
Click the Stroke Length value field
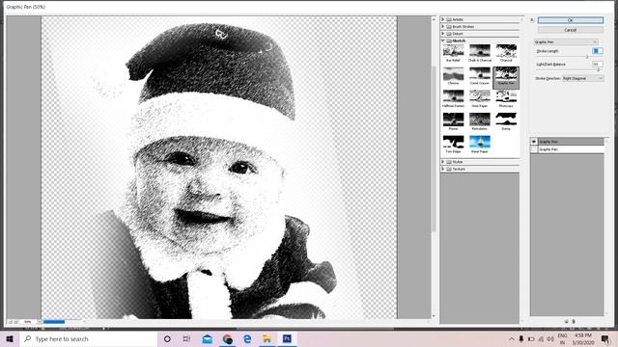597,51
